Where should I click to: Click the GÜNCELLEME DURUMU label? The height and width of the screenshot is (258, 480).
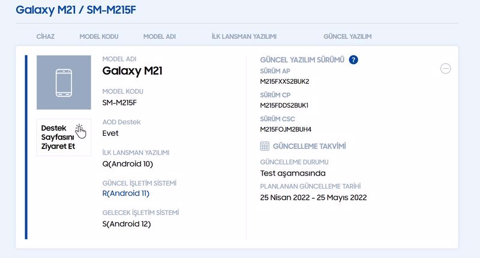click(x=294, y=162)
